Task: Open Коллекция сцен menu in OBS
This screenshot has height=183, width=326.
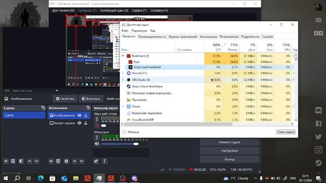Action: [114, 10]
